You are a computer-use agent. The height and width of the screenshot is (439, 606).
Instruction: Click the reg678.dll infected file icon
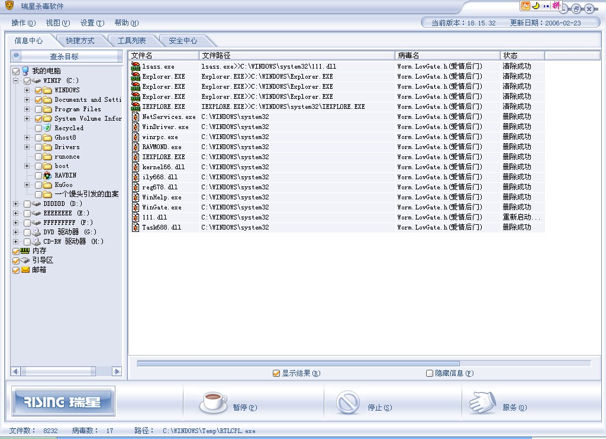(x=136, y=186)
